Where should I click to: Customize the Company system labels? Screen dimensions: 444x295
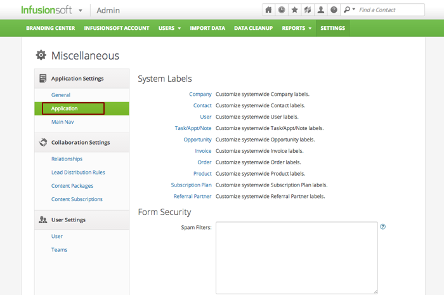200,94
